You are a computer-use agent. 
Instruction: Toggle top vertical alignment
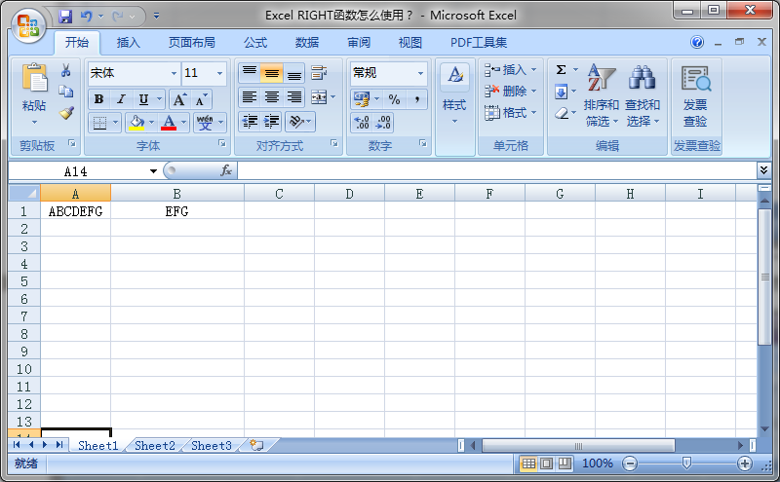pos(250,73)
